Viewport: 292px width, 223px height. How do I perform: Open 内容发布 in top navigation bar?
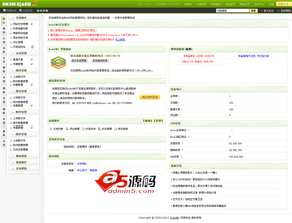tap(201, 4)
